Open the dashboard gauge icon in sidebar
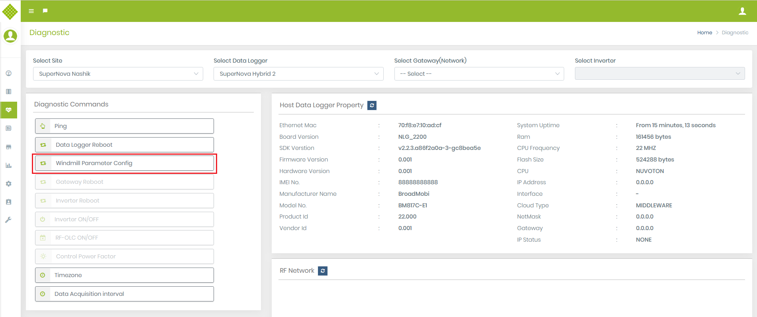This screenshot has height=317, width=757. point(9,73)
